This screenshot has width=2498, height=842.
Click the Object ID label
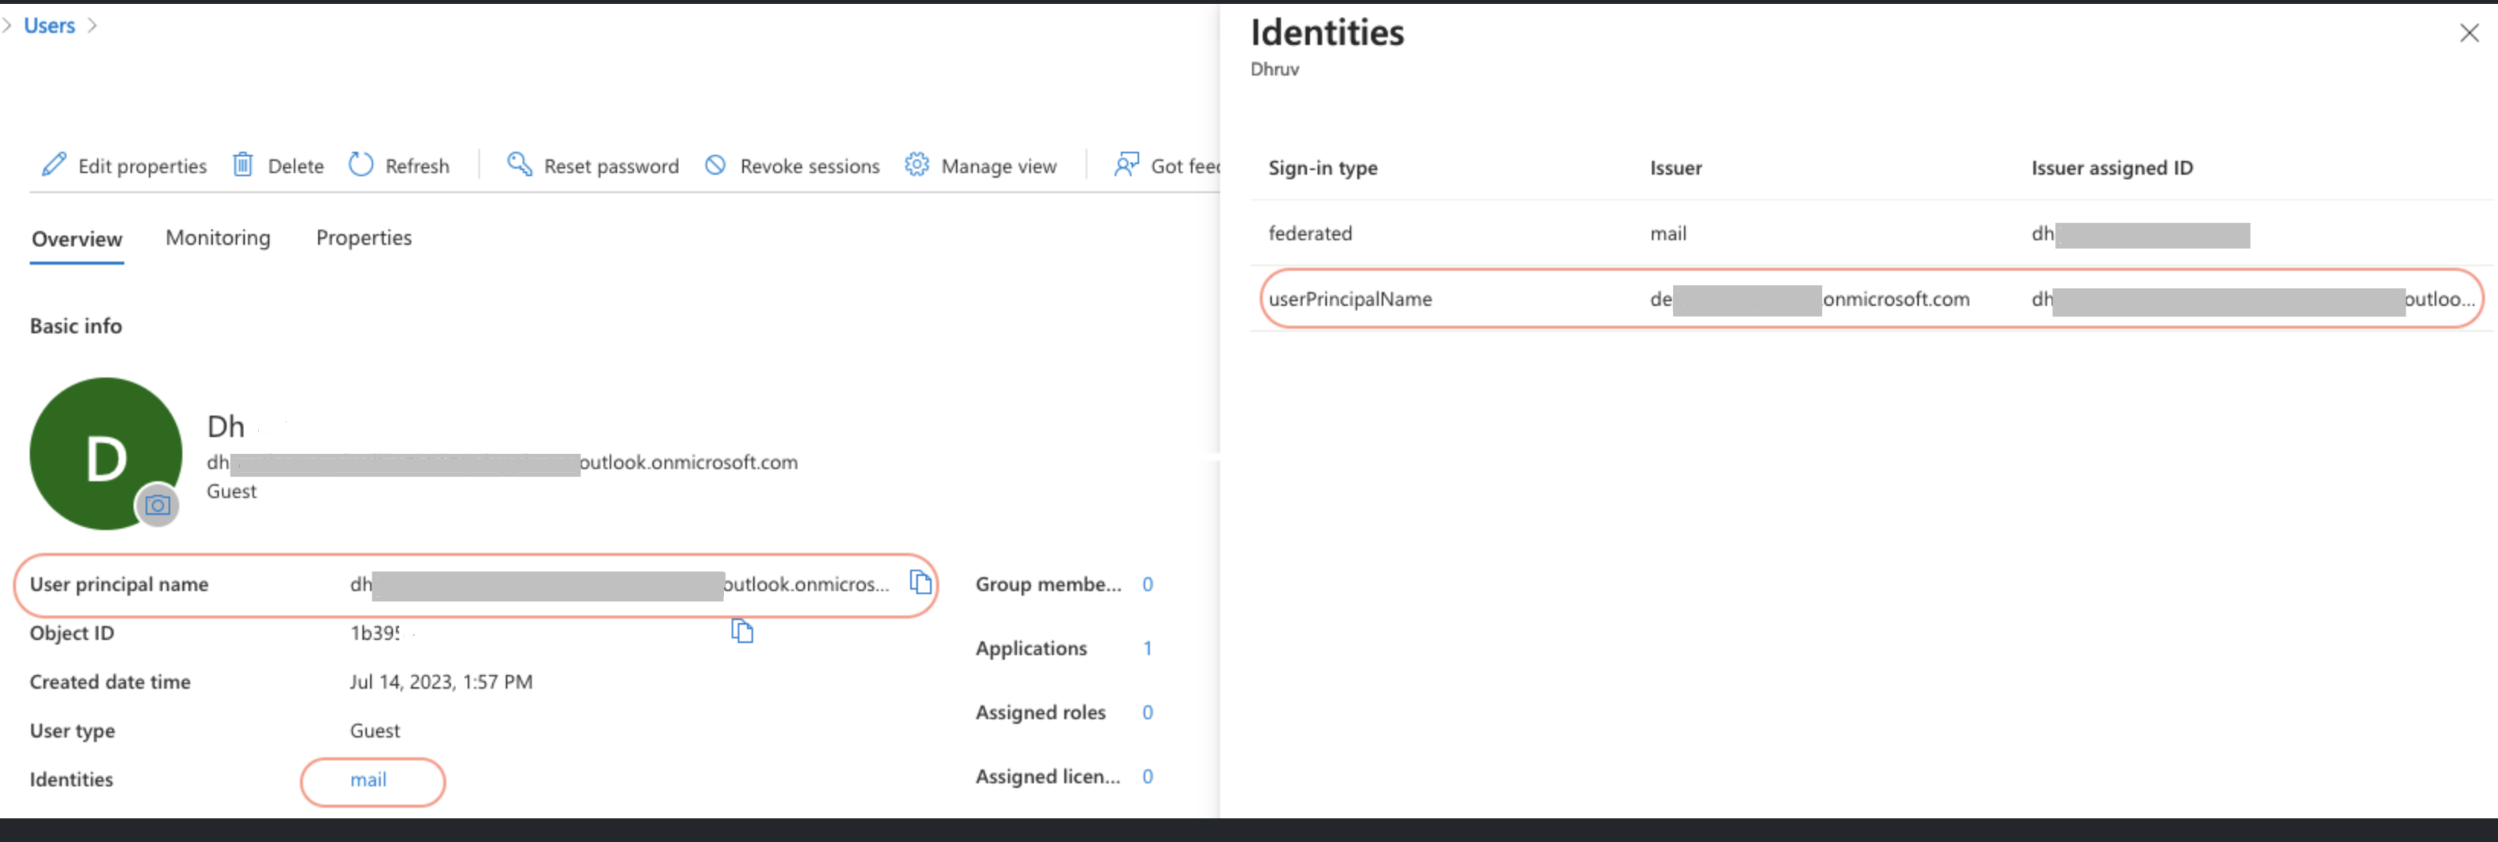(x=72, y=634)
